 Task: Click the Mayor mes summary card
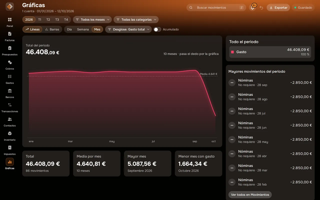(x=148, y=163)
